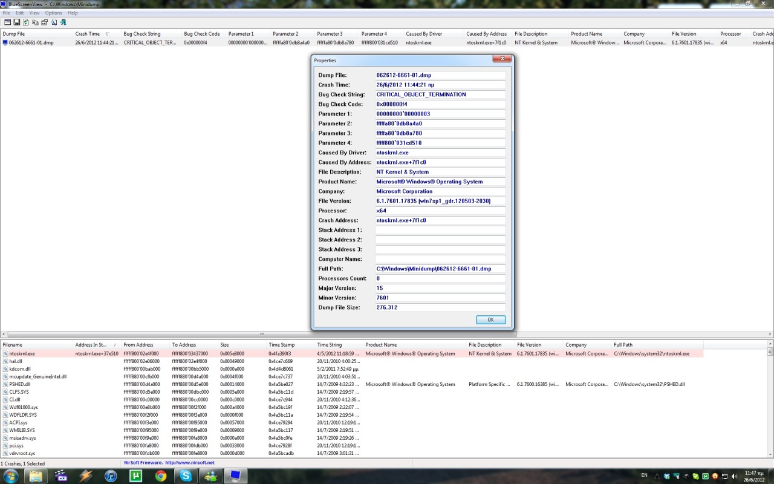Click OK in the Properties dialog
774x484 pixels.
point(490,319)
